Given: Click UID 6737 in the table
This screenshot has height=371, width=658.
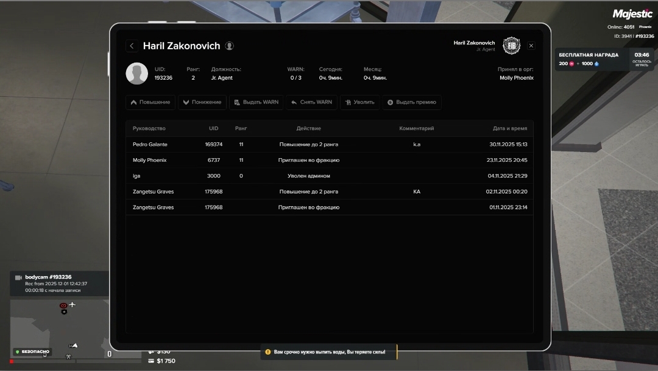Looking at the screenshot, I should (x=214, y=161).
